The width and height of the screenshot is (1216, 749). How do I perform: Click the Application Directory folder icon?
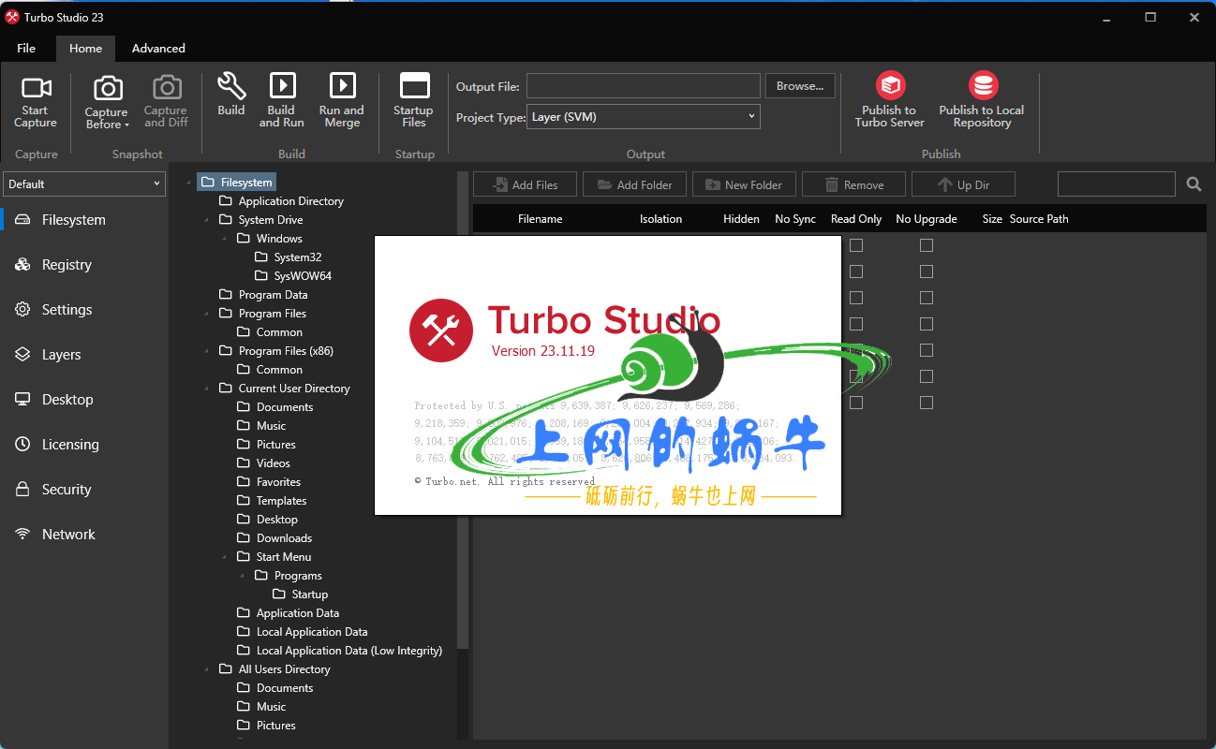226,200
